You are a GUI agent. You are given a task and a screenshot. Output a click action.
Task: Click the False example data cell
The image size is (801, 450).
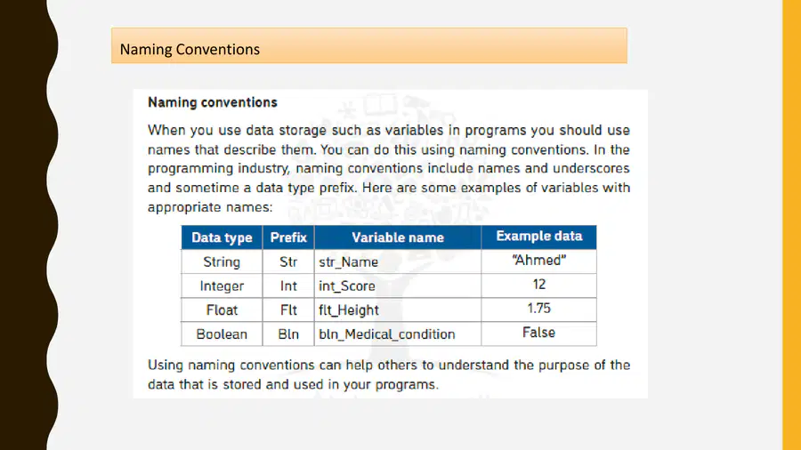coord(539,333)
